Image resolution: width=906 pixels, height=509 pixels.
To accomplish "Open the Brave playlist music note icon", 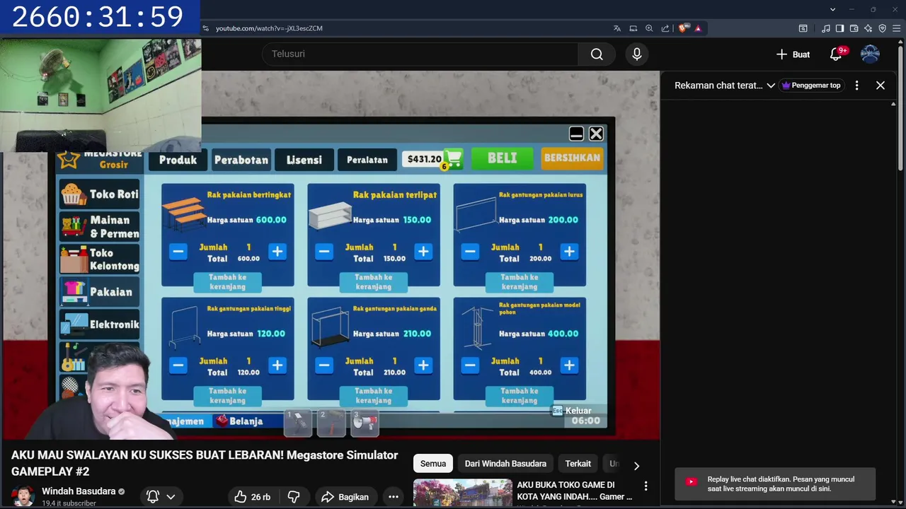I will click(826, 28).
